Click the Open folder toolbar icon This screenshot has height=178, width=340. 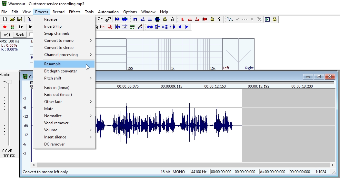(x=12, y=19)
